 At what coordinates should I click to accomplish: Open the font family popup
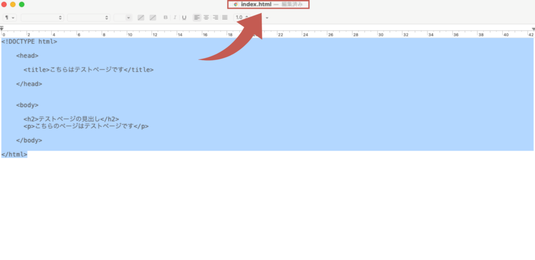click(x=42, y=17)
